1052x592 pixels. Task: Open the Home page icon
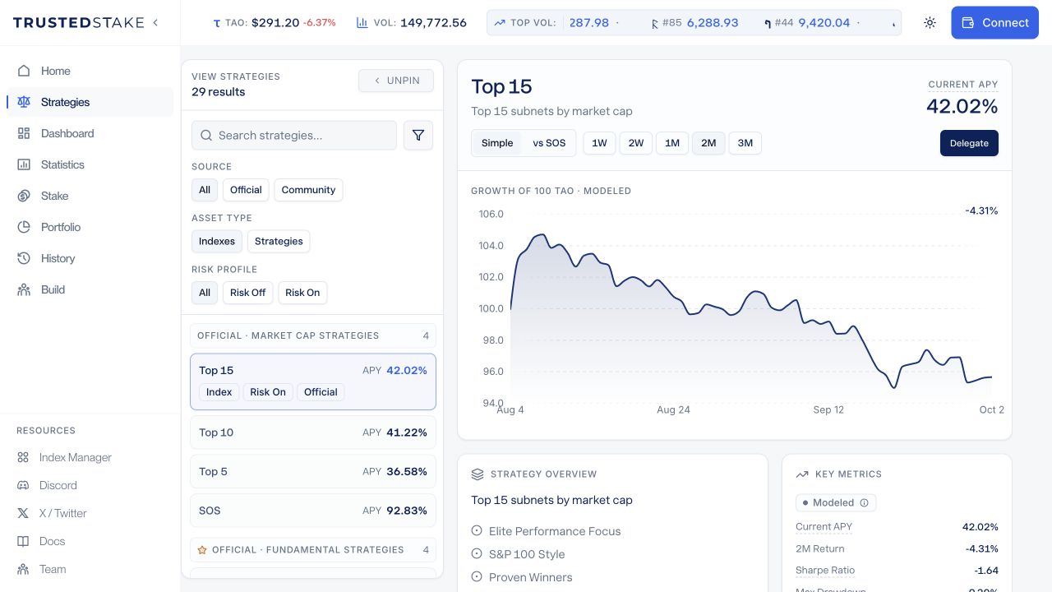[x=24, y=71]
